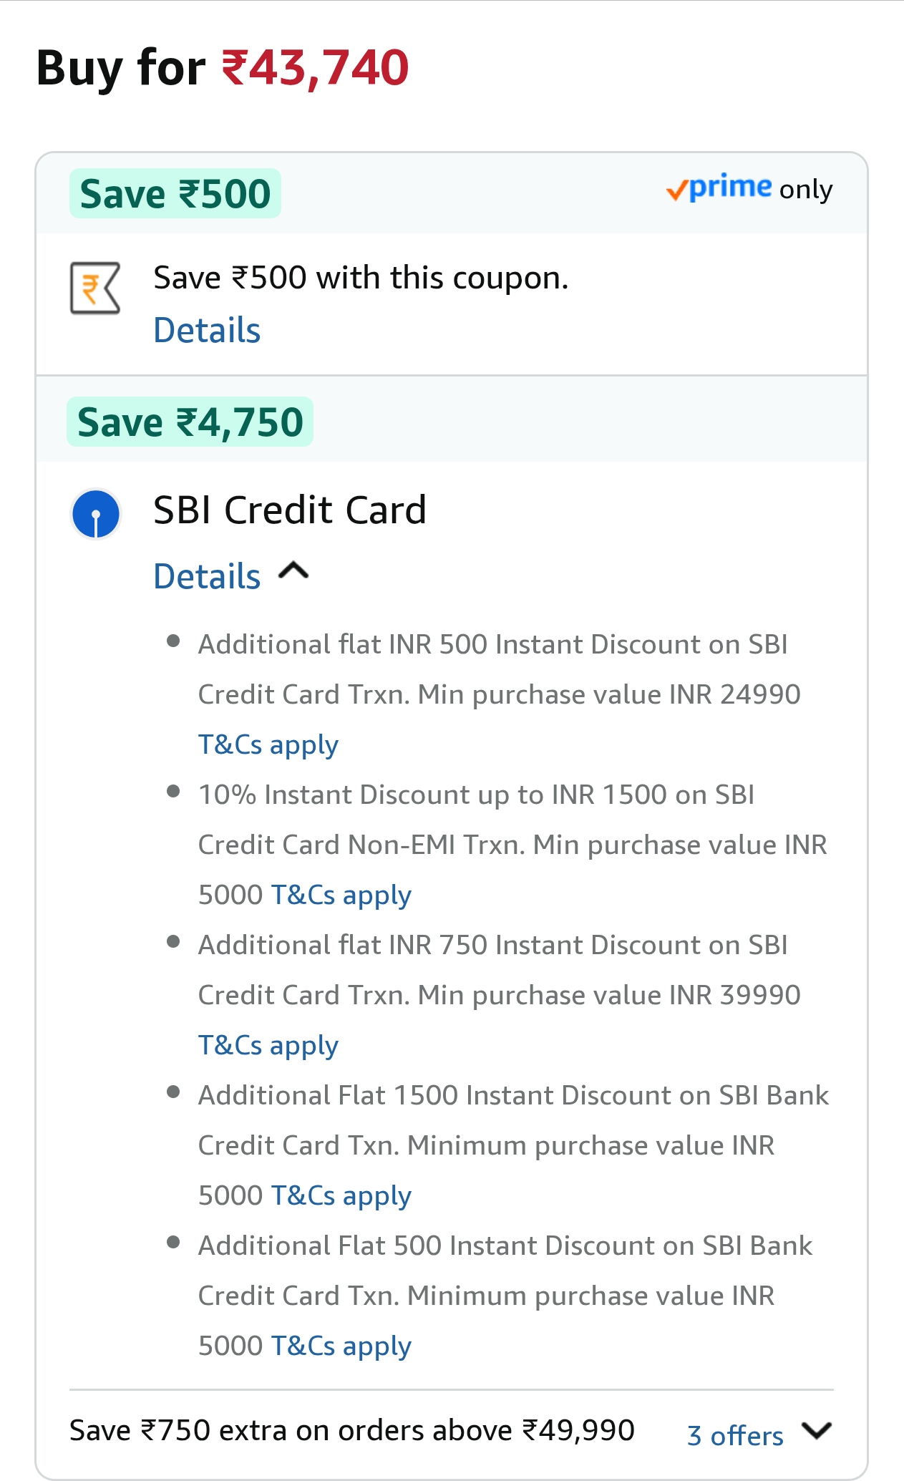Open T&Cs for 10% Instant Discount offer

341,895
